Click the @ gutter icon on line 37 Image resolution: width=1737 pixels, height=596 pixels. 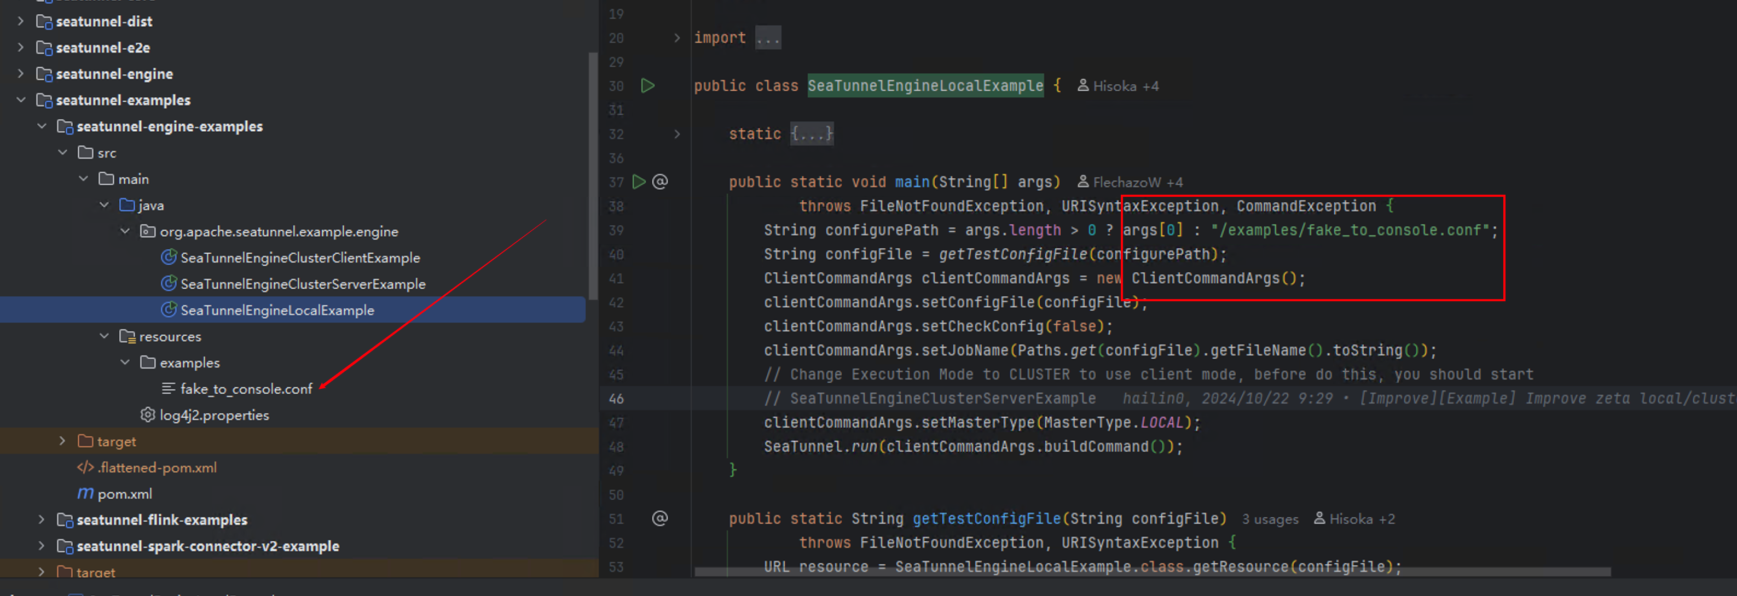point(660,182)
